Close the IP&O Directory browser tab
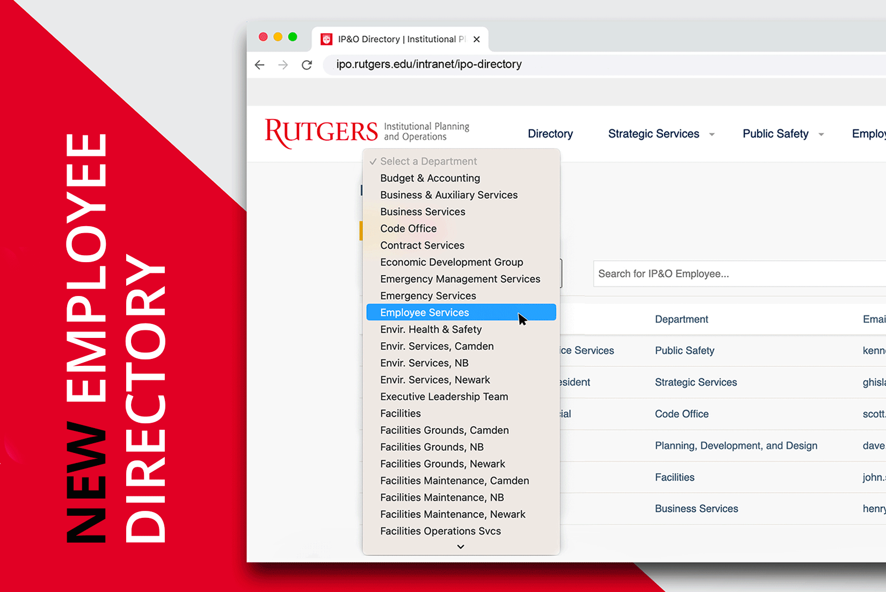The width and height of the screenshot is (886, 592). click(x=476, y=39)
